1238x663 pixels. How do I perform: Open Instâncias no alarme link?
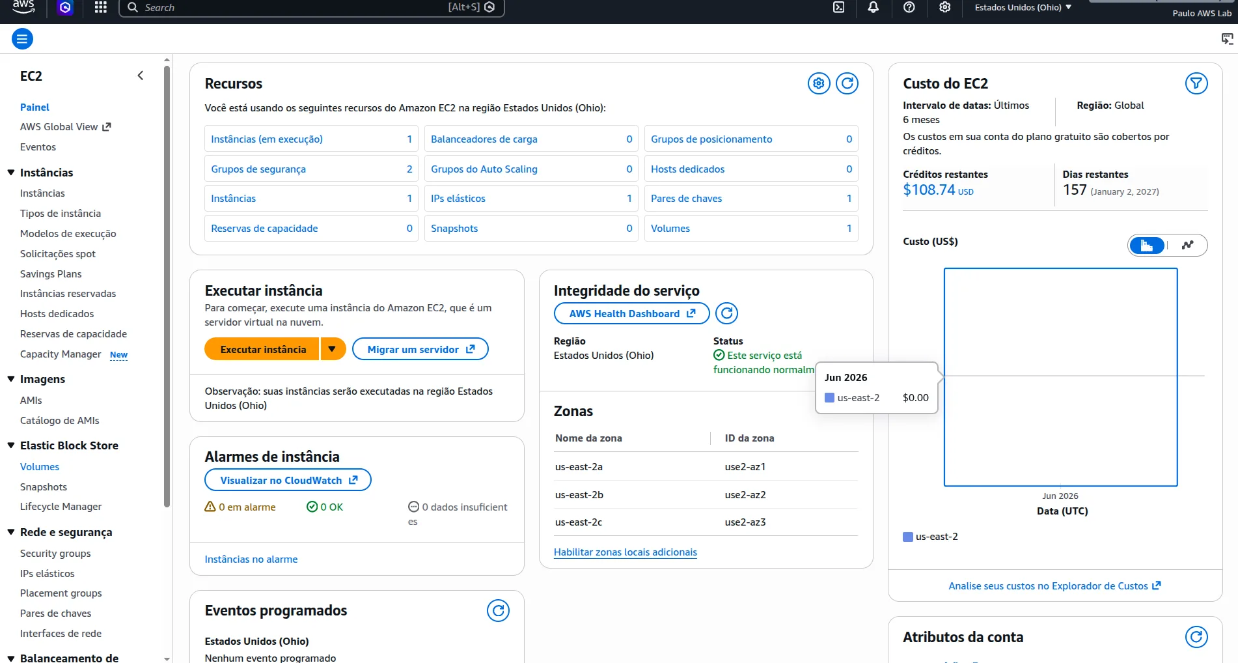251,559
